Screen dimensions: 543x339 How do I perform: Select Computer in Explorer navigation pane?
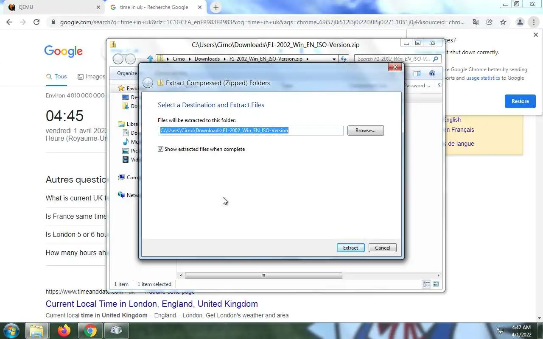(x=128, y=178)
